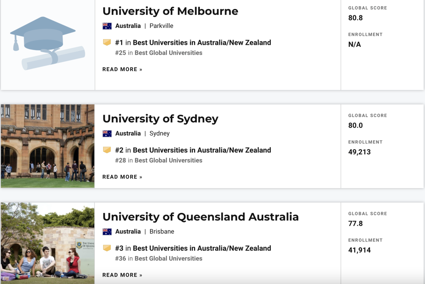Click #28 in Best Global Universities
The width and height of the screenshot is (425, 284).
coord(159,161)
